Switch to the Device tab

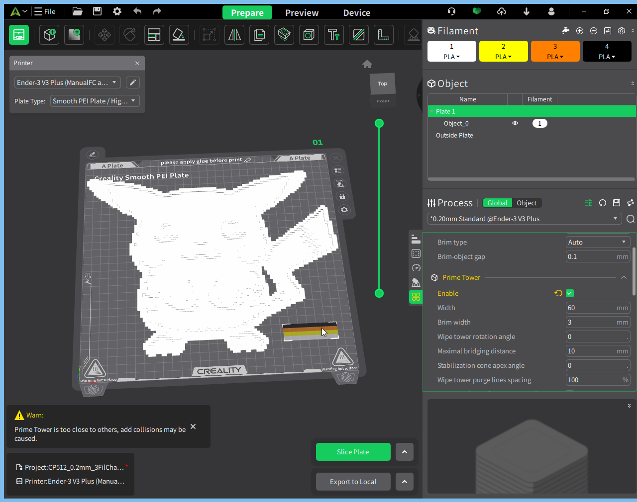(x=357, y=13)
